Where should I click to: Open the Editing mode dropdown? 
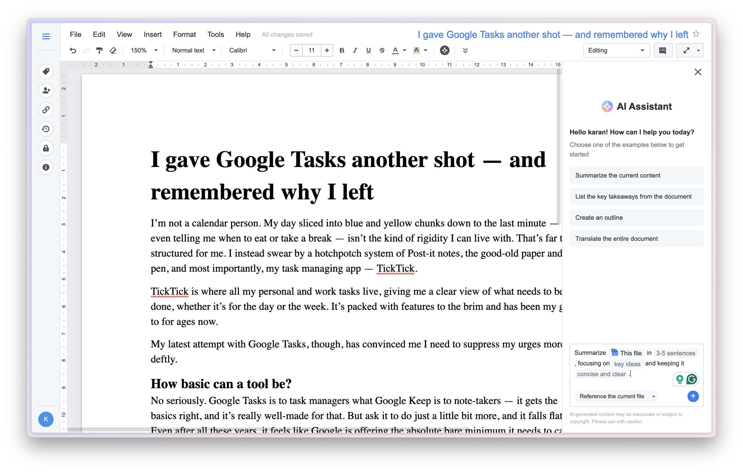(x=616, y=50)
